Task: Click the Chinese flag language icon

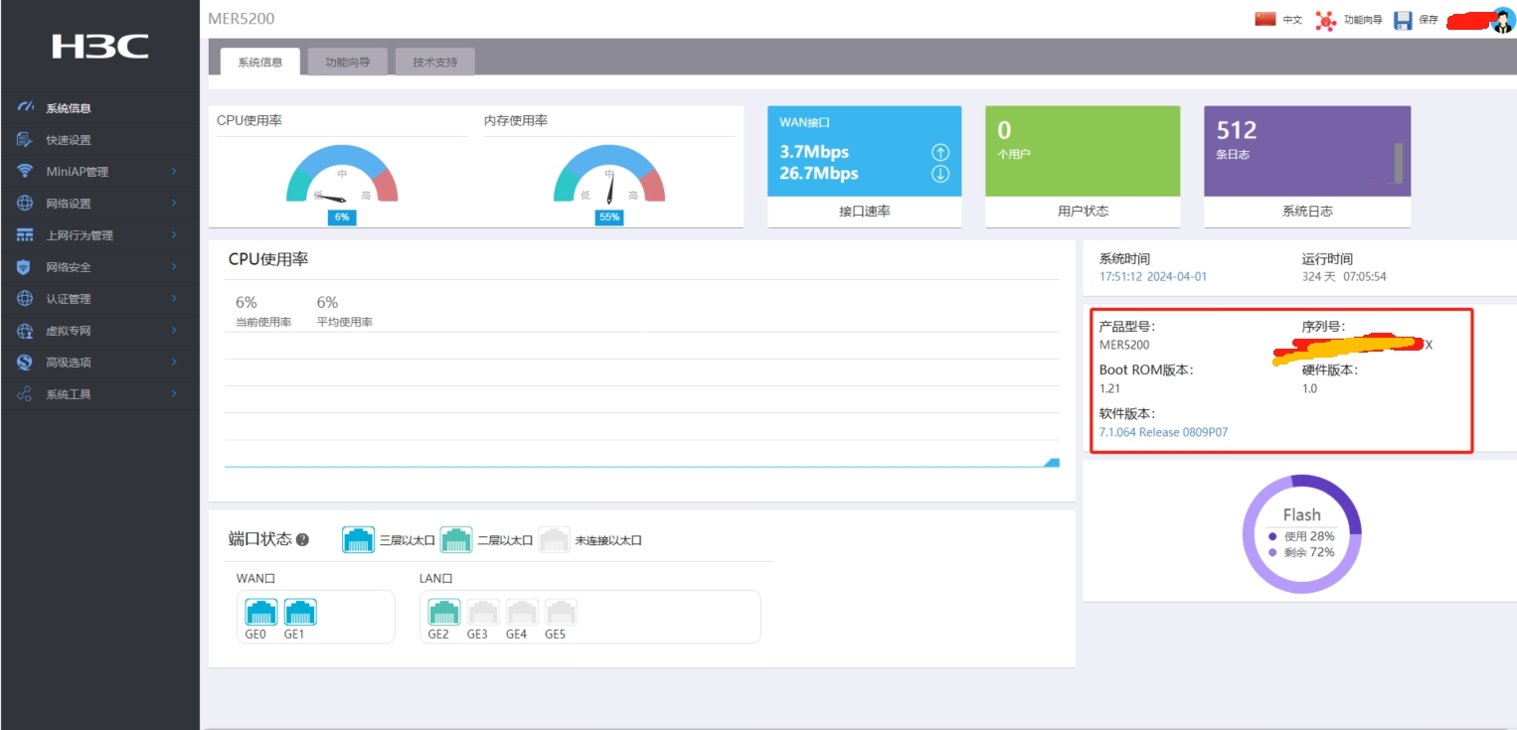Action: 1264,19
